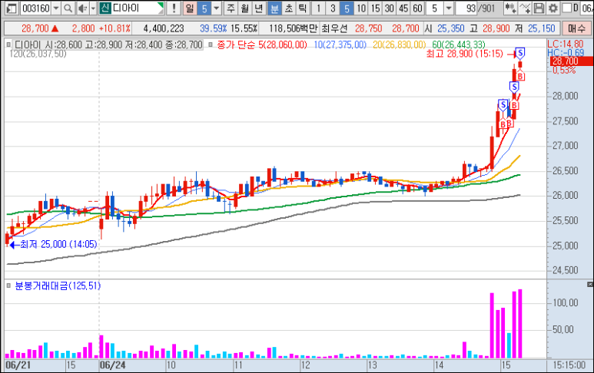Click best ask price 28,750
The height and width of the screenshot is (373, 594).
point(368,28)
